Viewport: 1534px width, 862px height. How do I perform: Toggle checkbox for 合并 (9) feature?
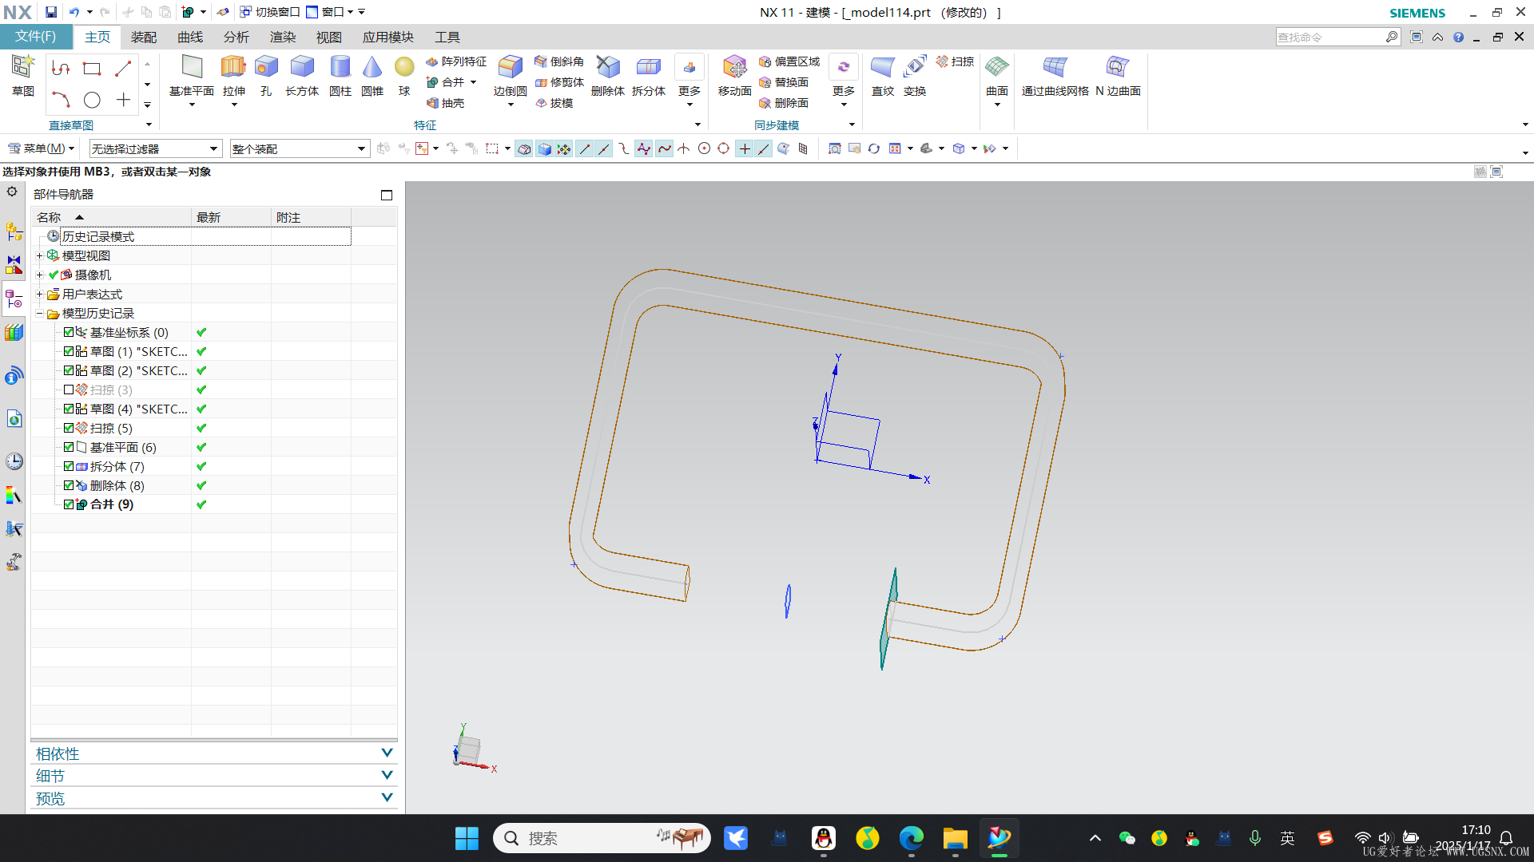[69, 504]
